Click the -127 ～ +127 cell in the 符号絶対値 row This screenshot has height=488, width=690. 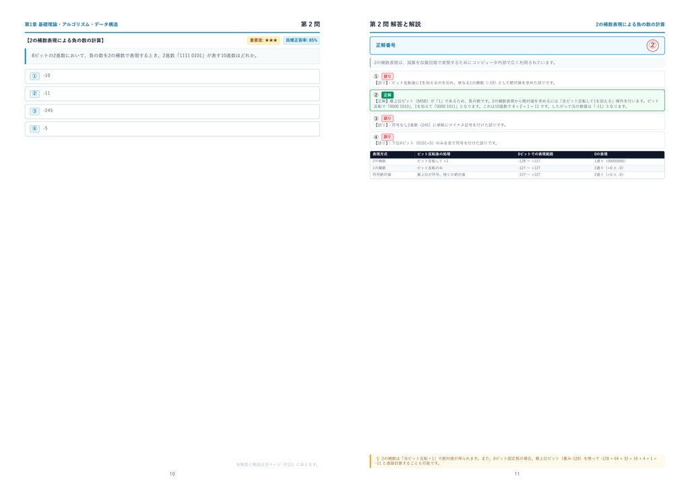[529, 175]
